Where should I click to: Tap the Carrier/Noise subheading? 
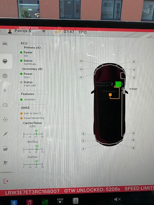click(x=32, y=123)
